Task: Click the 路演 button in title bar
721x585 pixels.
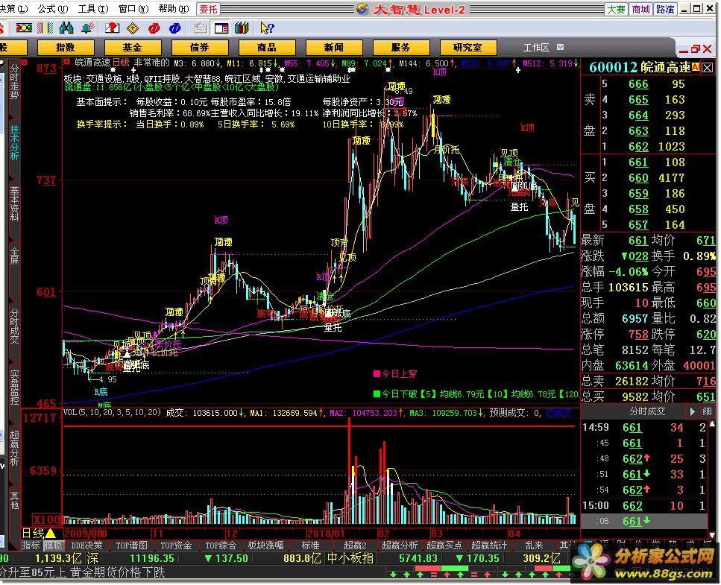Action: click(x=665, y=9)
